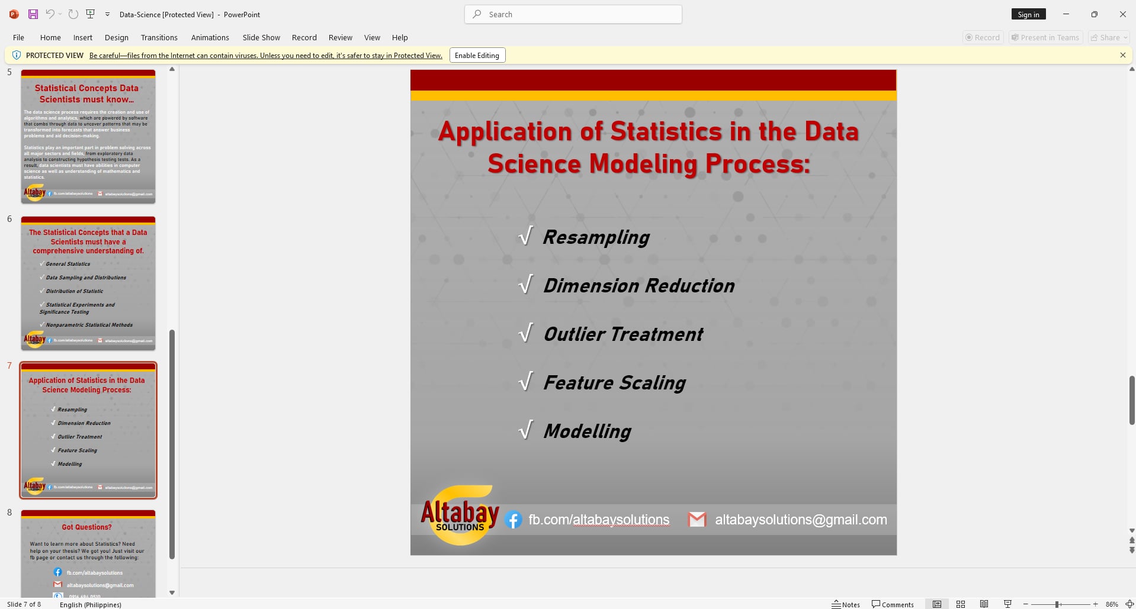Click the 86% zoom level
The width and height of the screenshot is (1136, 609).
(1112, 604)
